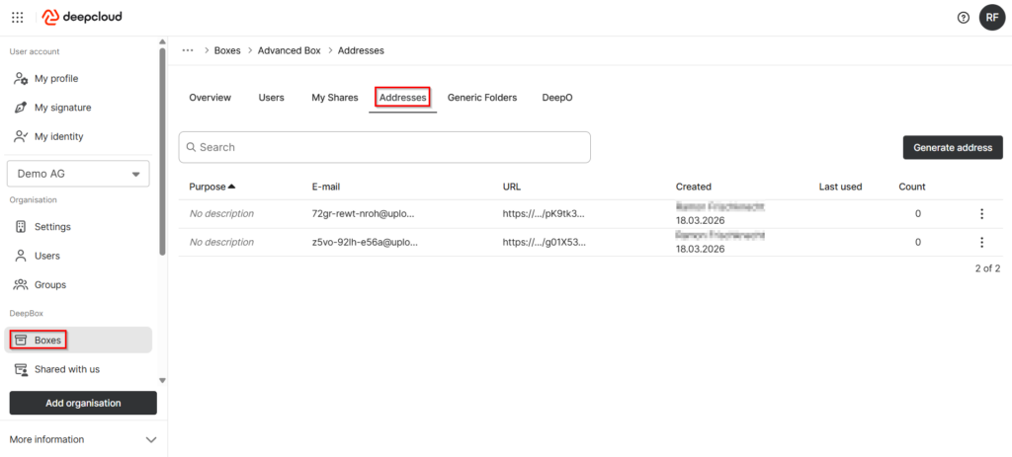The image size is (1012, 457).
Task: Sort the table by Purpose column
Action: point(211,187)
